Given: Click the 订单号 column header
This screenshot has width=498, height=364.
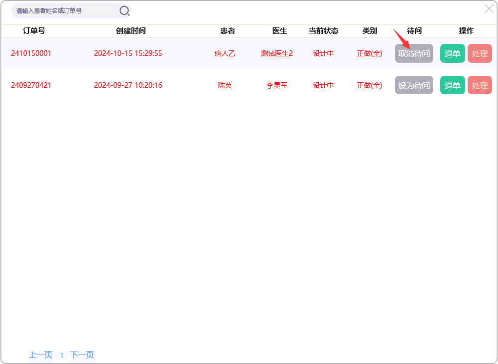Looking at the screenshot, I should 34,31.
